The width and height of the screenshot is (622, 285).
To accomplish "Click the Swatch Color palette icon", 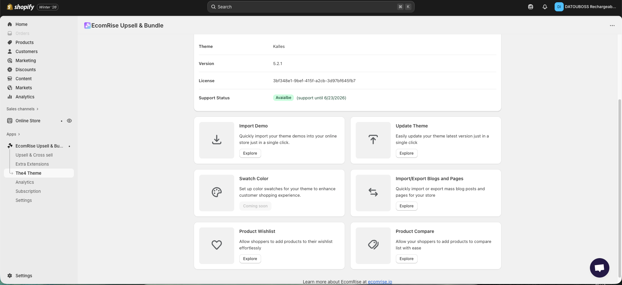I will click(217, 192).
